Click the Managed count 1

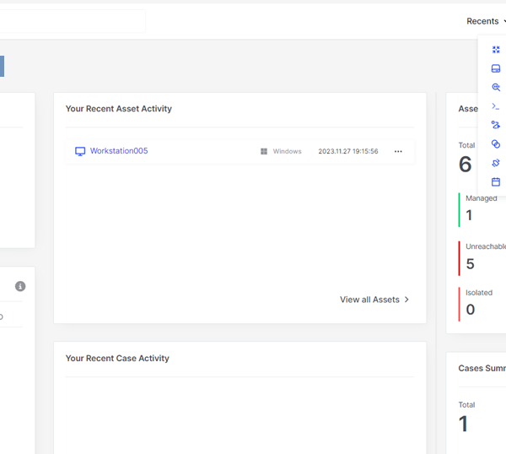469,215
